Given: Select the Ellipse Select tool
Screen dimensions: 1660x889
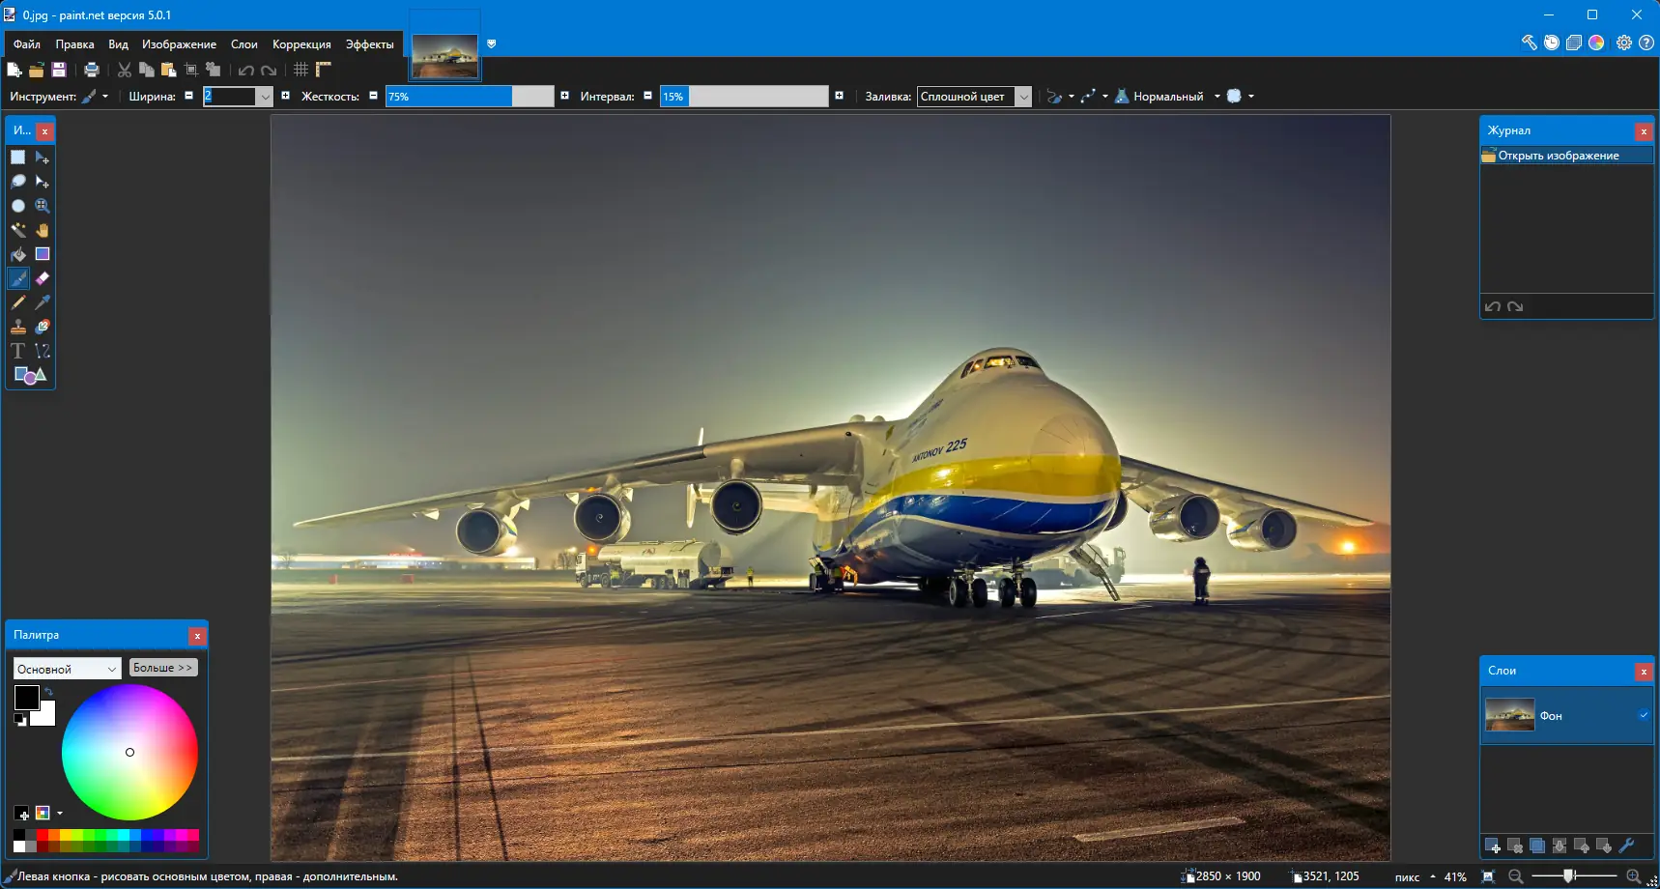Looking at the screenshot, I should pyautogui.click(x=18, y=206).
